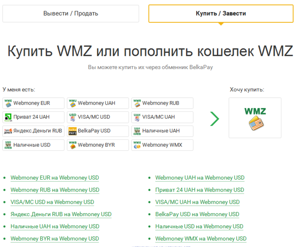Click the WMB icon beside Webmoney BYR
This screenshot has height=247, width=296.
[73, 145]
